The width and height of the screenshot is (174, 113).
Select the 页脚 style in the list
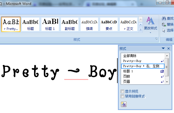point(127,76)
